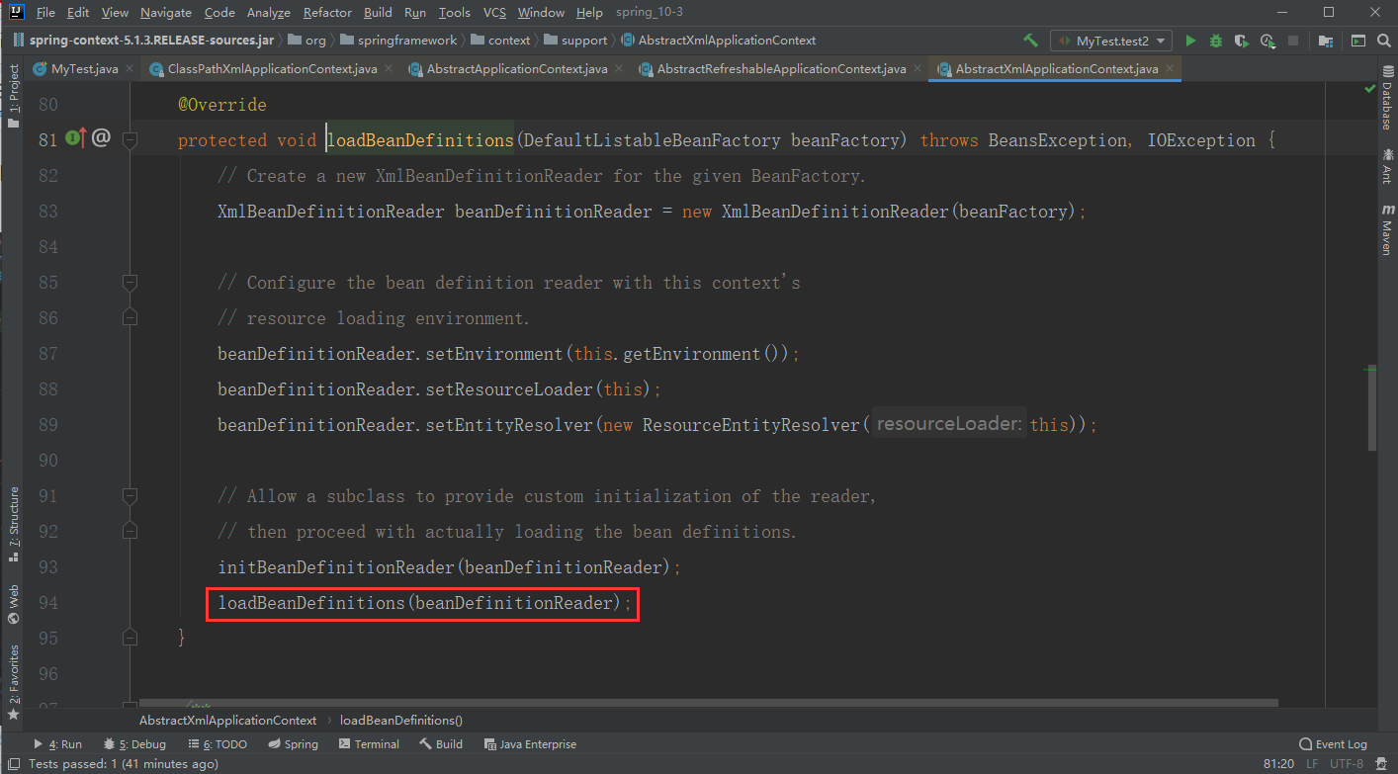Open the Run tool window tab
The width and height of the screenshot is (1398, 774).
click(x=57, y=744)
